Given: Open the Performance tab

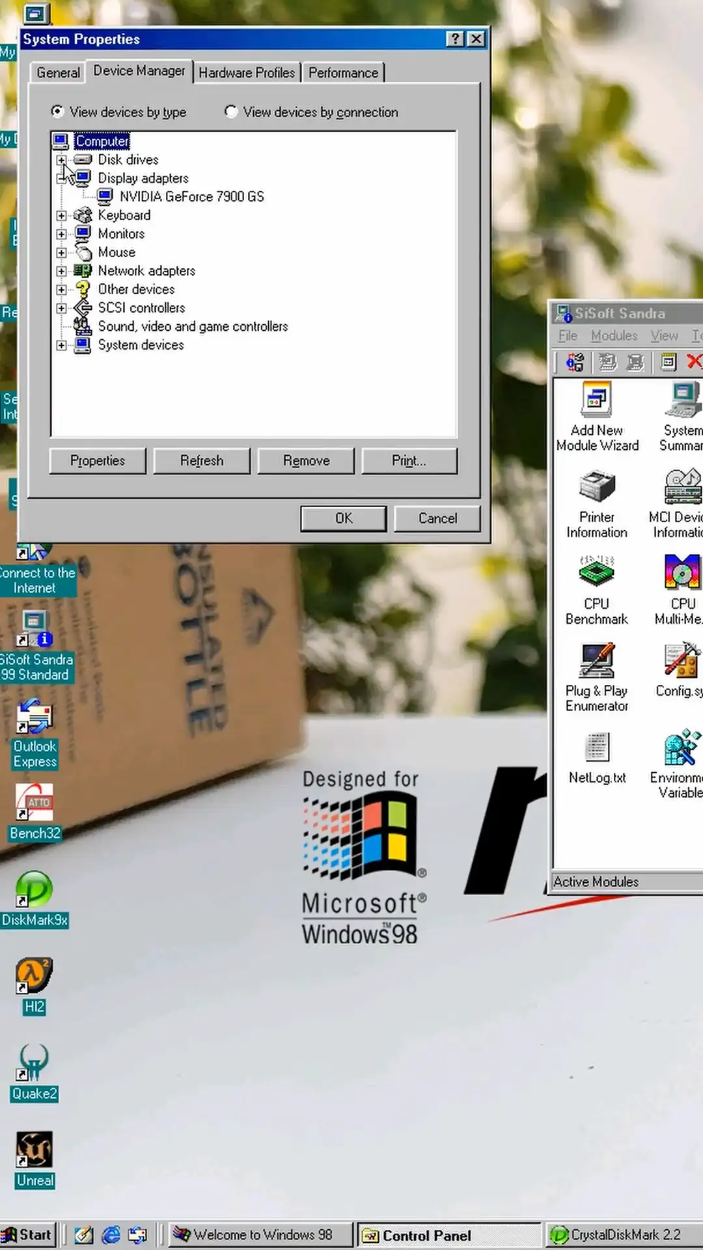Looking at the screenshot, I should coord(343,73).
